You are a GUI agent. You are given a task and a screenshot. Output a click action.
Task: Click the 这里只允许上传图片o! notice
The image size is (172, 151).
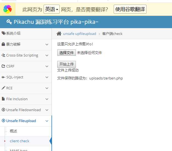(75, 44)
